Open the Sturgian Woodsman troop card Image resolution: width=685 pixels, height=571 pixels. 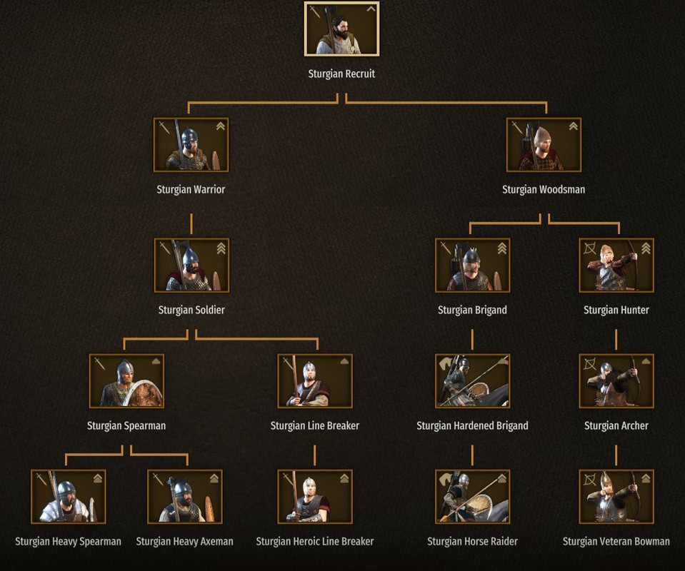[x=544, y=145]
